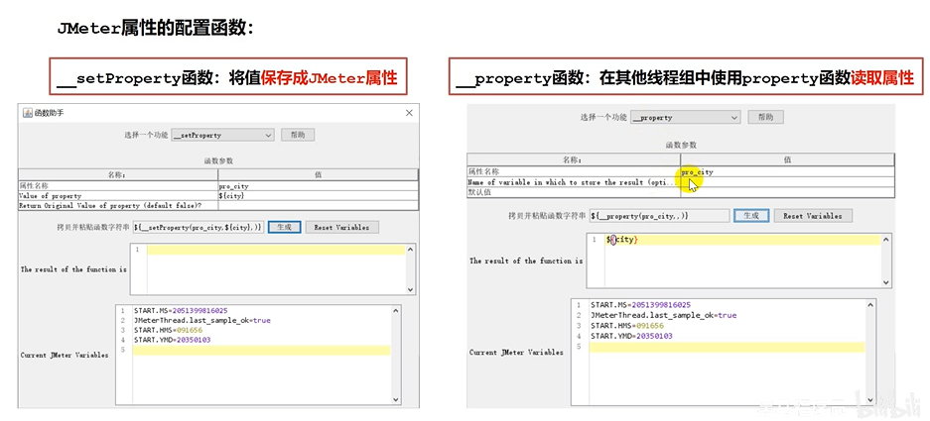Click scroll down arrow of left variables box
Screen dimensions: 930x421
(x=396, y=399)
